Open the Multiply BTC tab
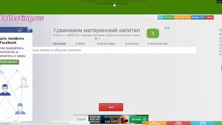The width and height of the screenshot is (222, 125). coord(198,17)
